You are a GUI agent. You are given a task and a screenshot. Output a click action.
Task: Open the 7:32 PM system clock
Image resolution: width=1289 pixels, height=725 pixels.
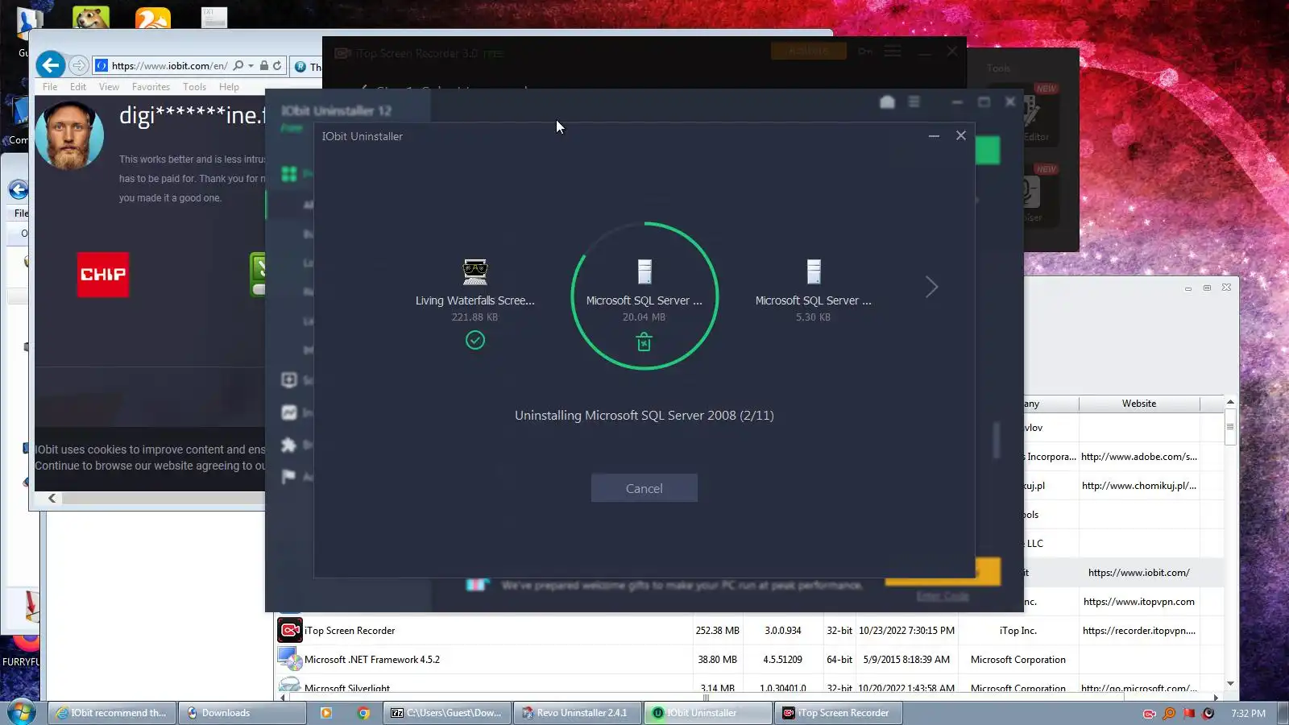click(1248, 714)
